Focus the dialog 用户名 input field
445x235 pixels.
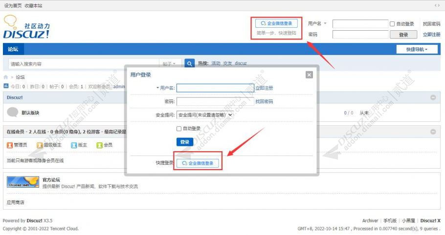[x=215, y=88]
